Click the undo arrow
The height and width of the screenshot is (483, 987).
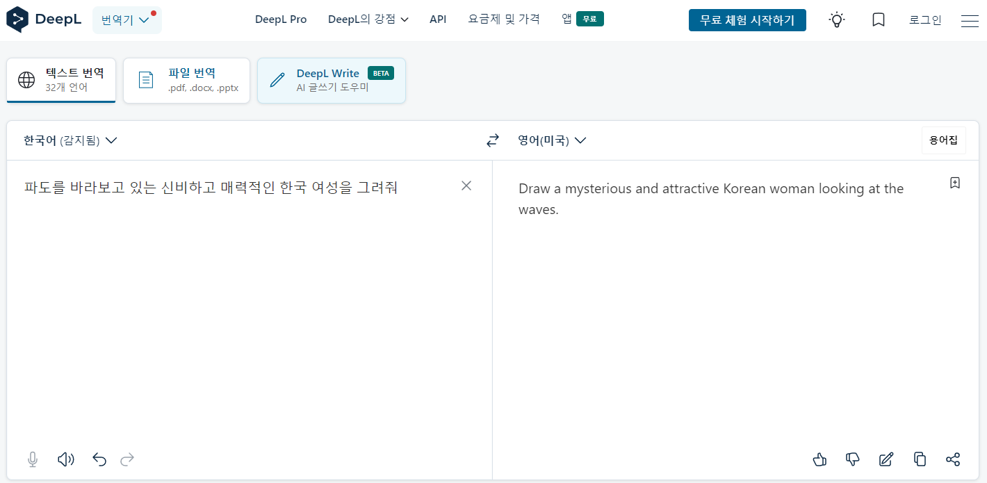[x=99, y=459]
